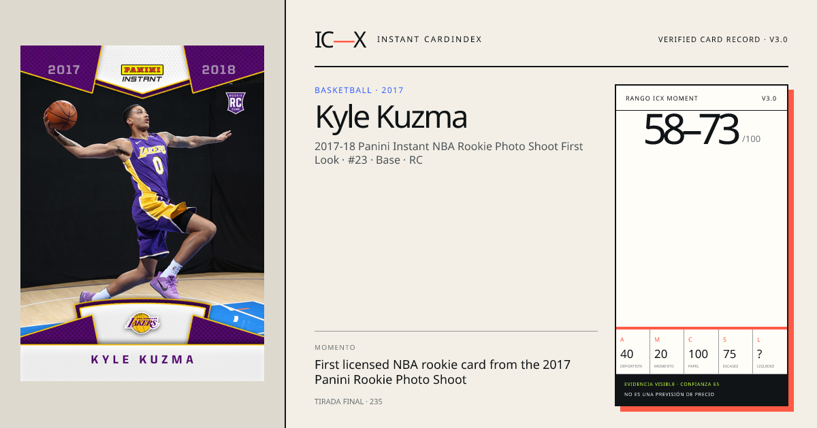Image resolution: width=817 pixels, height=428 pixels.
Task: Click the Kyle Kuzma name heading
Action: 391,118
